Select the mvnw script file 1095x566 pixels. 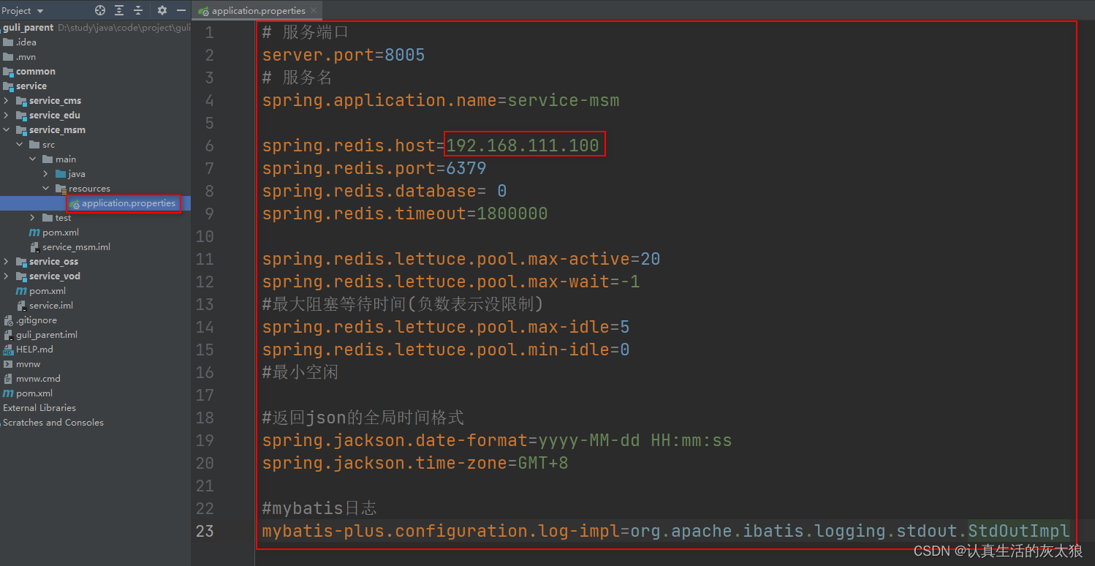click(23, 363)
